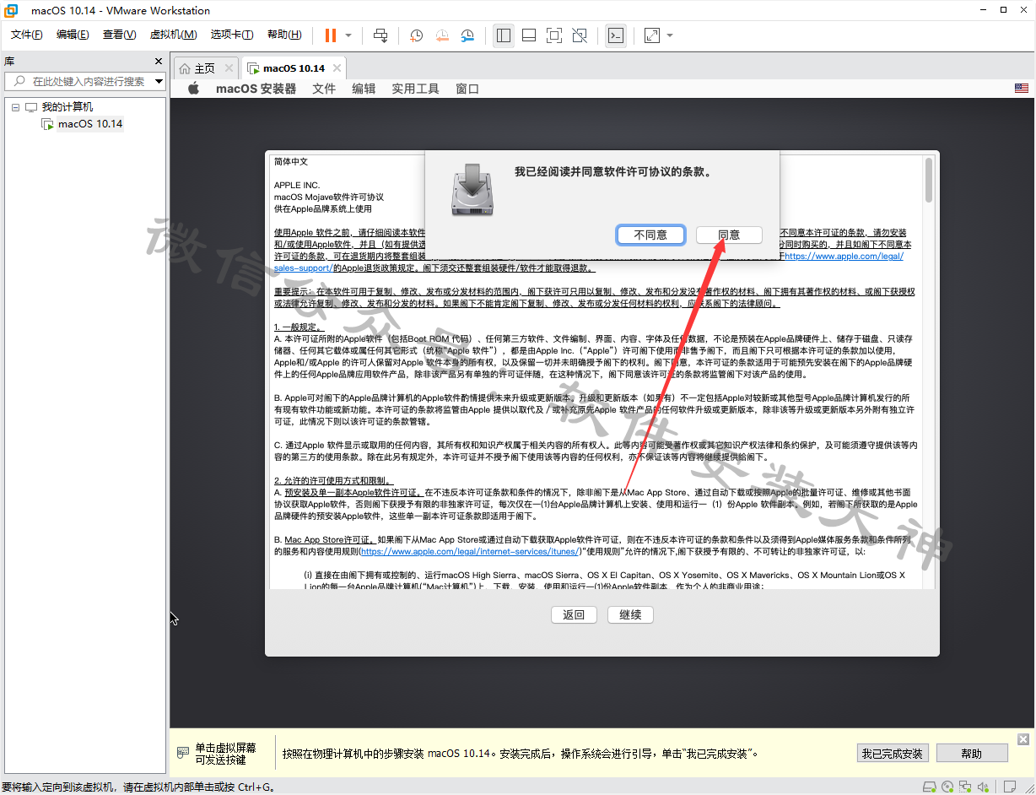The width and height of the screenshot is (1036, 795).
Task: Switch to Unity mode icon
Action: click(x=580, y=35)
